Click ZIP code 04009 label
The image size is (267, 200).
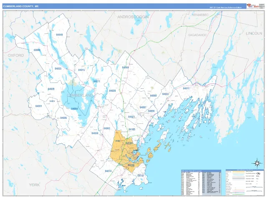(x=37, y=50)
